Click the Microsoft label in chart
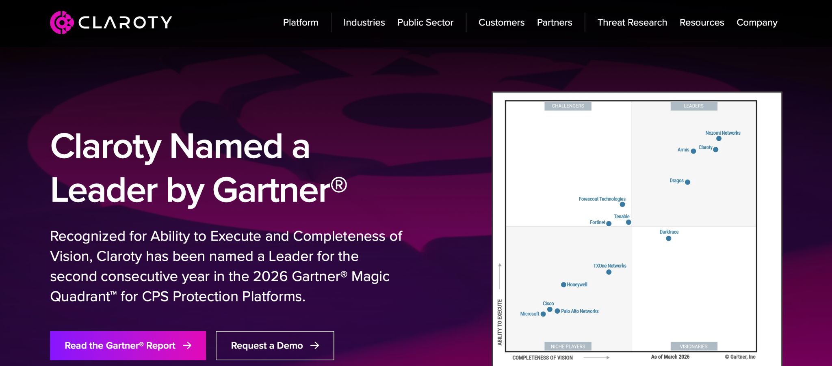This screenshot has height=366, width=832. pos(530,314)
